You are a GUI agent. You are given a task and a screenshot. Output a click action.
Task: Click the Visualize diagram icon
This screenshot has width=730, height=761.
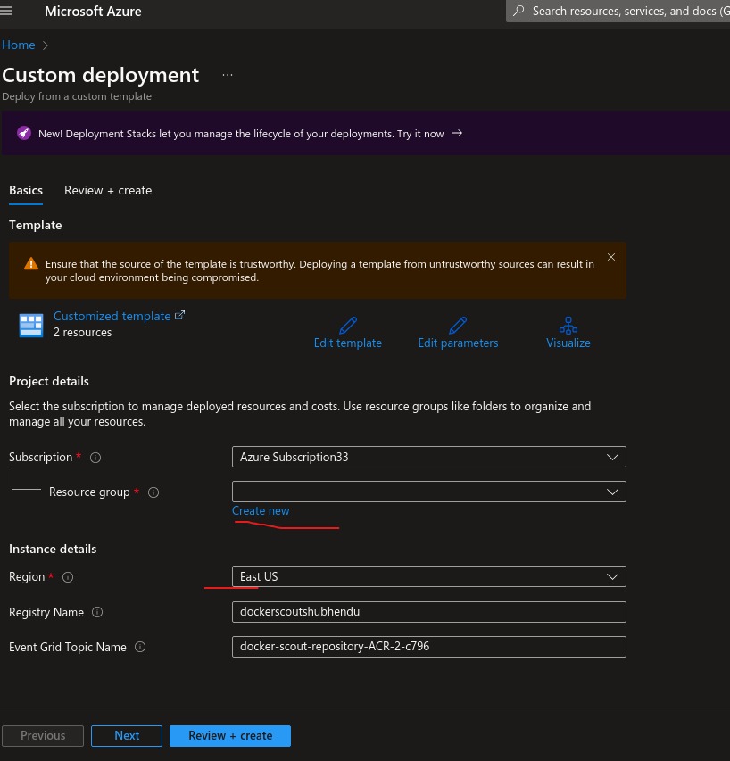(568, 325)
